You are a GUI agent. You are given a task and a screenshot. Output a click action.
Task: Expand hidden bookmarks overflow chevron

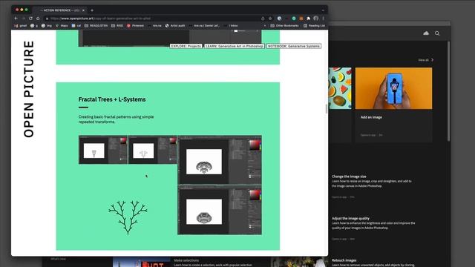[265, 26]
